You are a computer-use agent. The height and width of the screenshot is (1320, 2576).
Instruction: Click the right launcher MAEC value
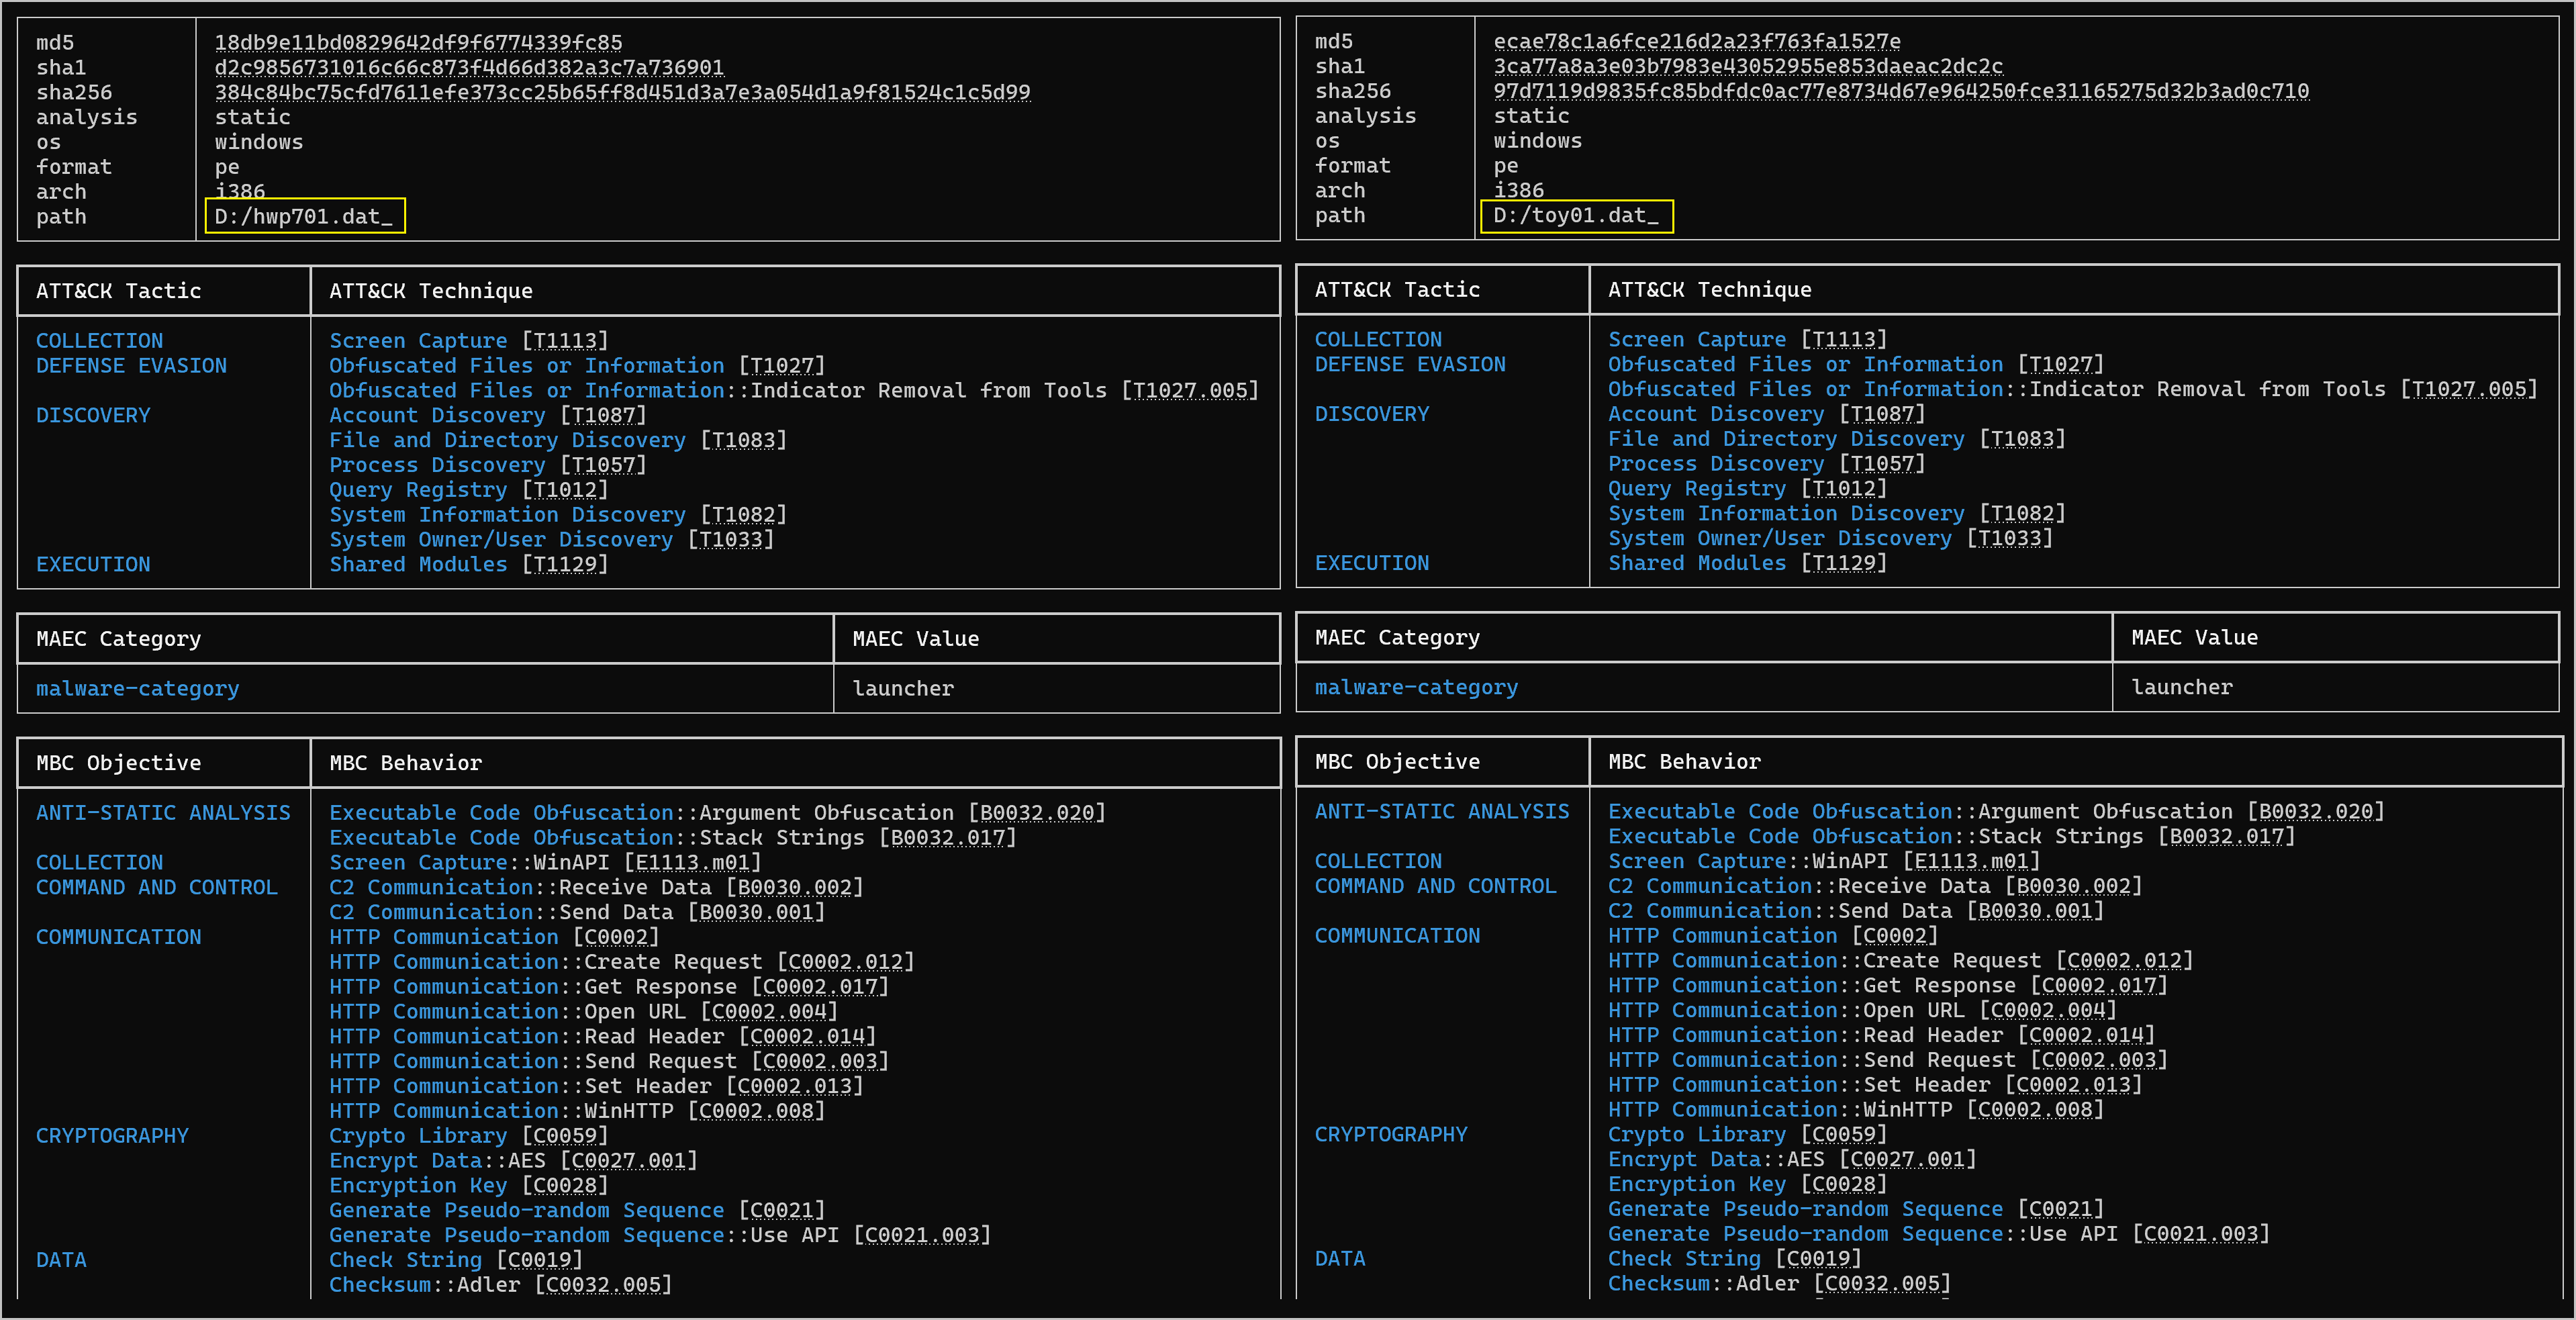[x=2181, y=687]
